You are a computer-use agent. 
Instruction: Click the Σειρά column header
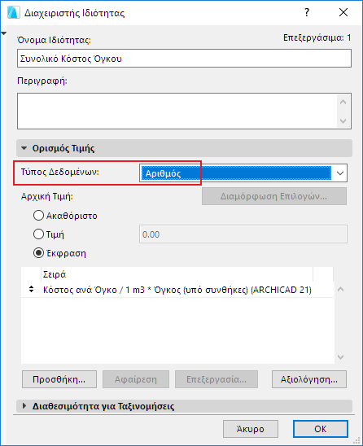point(177,274)
